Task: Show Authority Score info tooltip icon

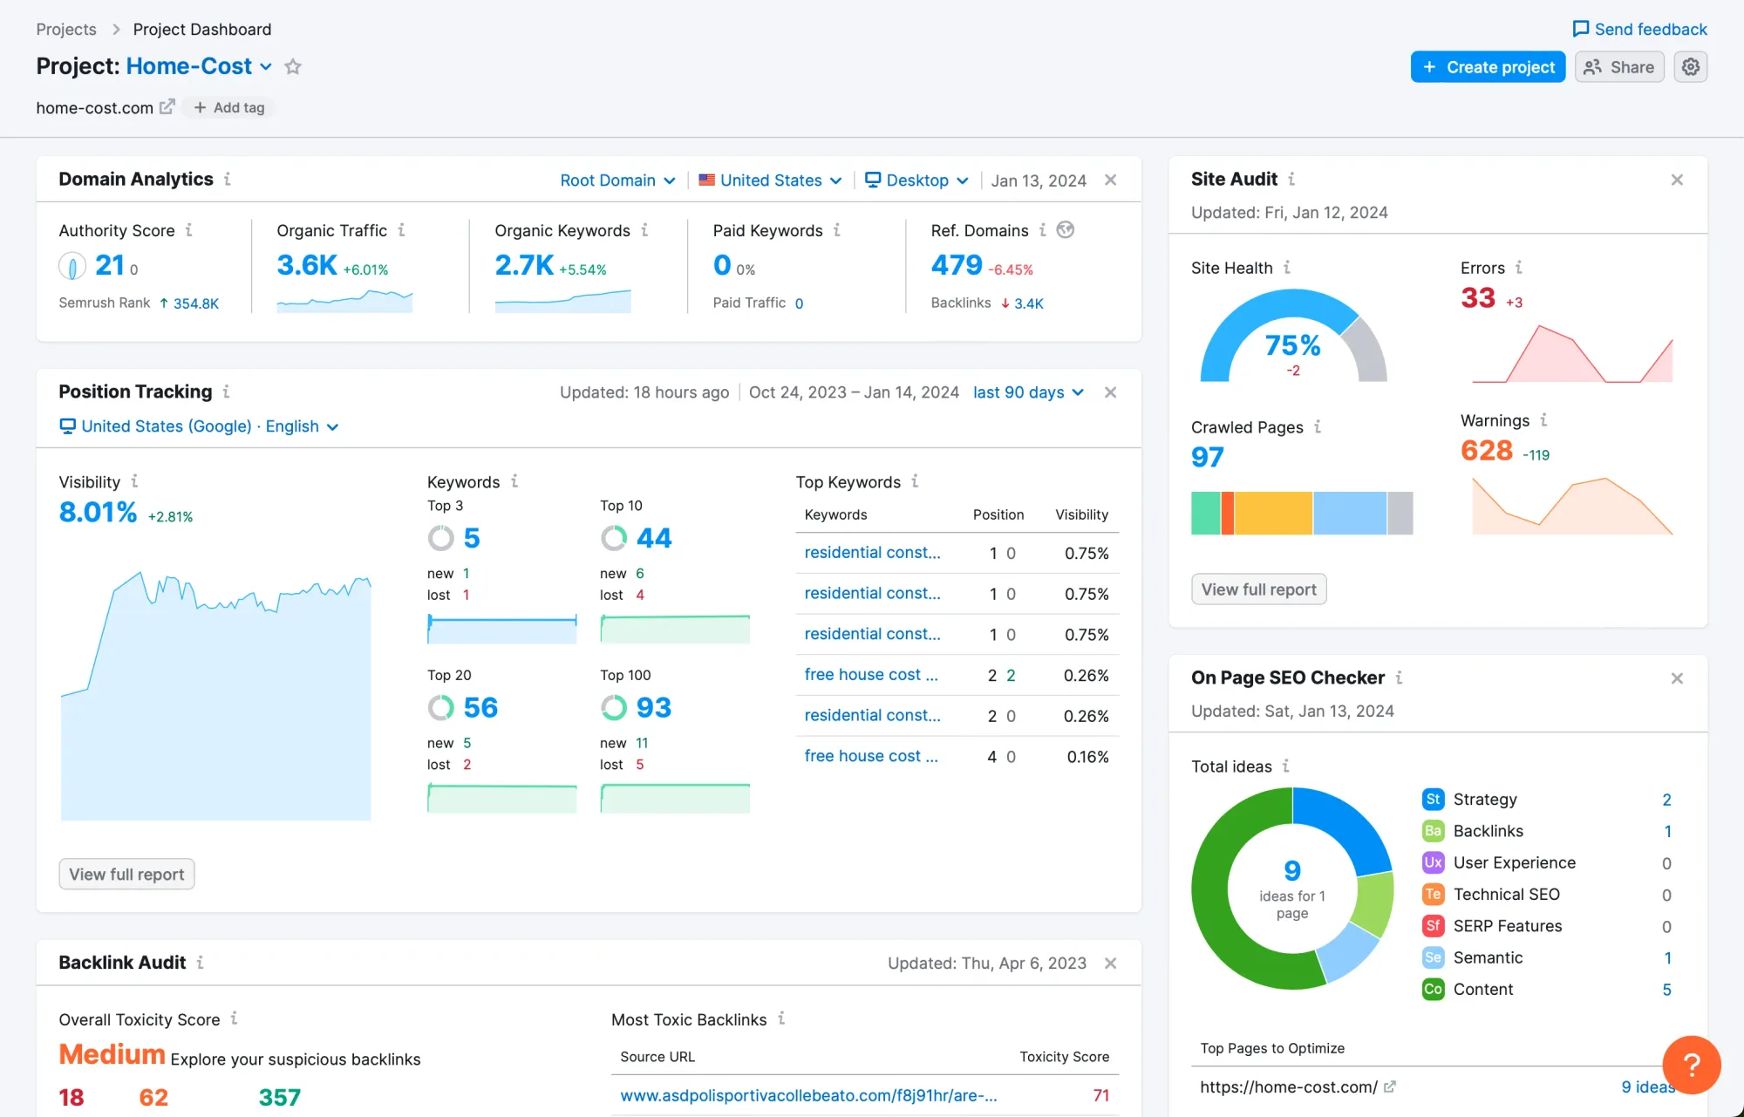Action: coord(188,230)
